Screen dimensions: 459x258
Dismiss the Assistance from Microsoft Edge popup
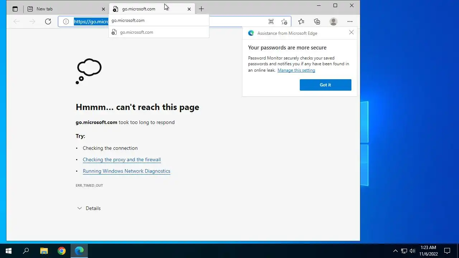click(351, 33)
